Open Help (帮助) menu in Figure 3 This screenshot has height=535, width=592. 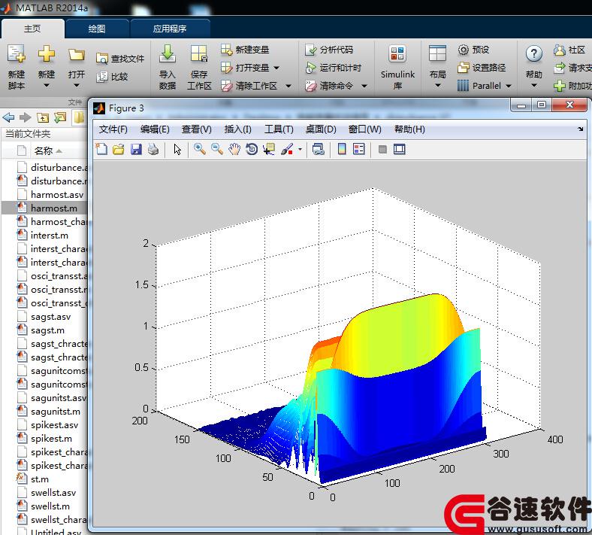point(409,129)
